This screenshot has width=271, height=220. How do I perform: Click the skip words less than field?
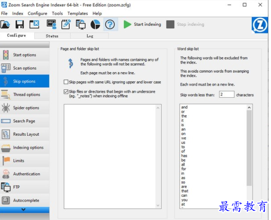coord(226,94)
